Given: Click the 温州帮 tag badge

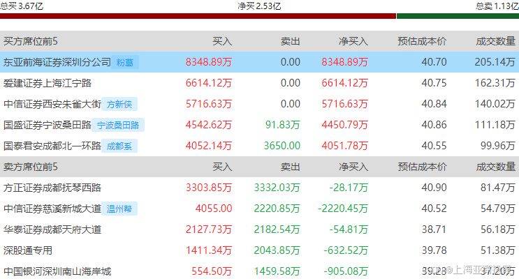Looking at the screenshot, I should pos(119,209).
